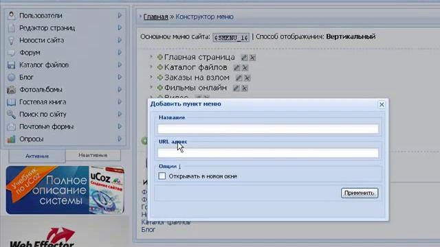
Task: Delete the Фильмы онлайн item
Action: click(x=245, y=89)
